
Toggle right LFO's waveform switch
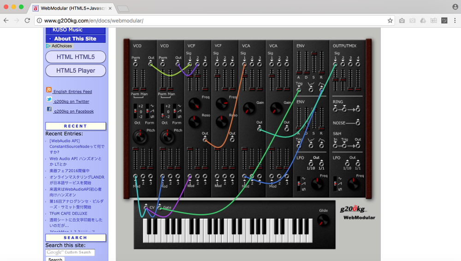[335, 184]
